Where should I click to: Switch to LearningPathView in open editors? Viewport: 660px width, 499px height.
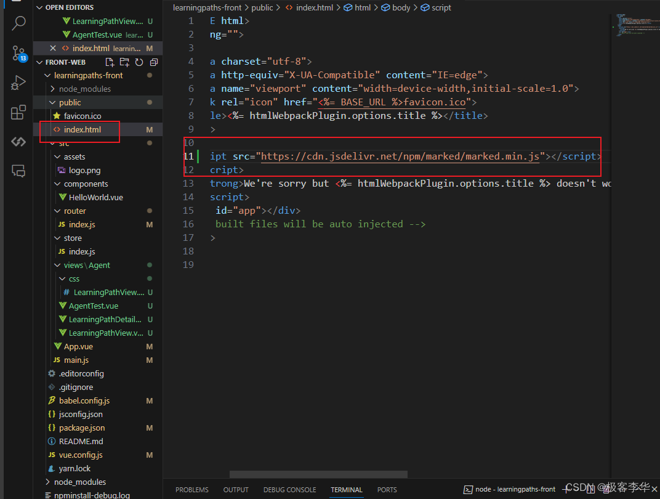click(x=108, y=21)
